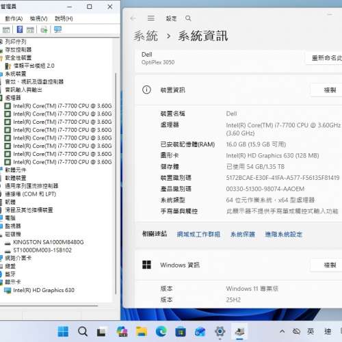Screen dimensions: 342x342
Task: Open the 檢視(V) menu in Device Manager
Action: point(39,18)
